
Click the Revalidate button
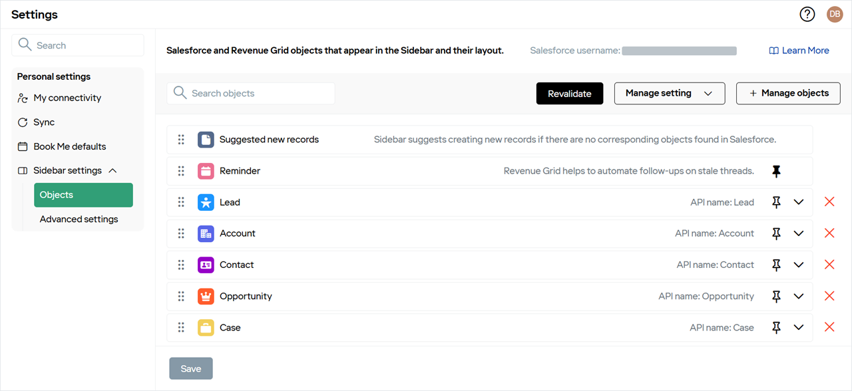point(570,93)
